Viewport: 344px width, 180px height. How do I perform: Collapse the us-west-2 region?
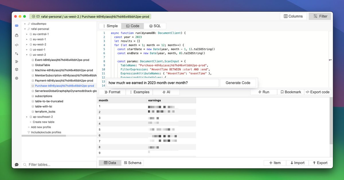pyautogui.click(x=27, y=55)
